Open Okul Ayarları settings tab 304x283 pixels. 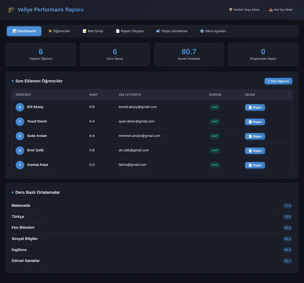pyautogui.click(x=213, y=31)
